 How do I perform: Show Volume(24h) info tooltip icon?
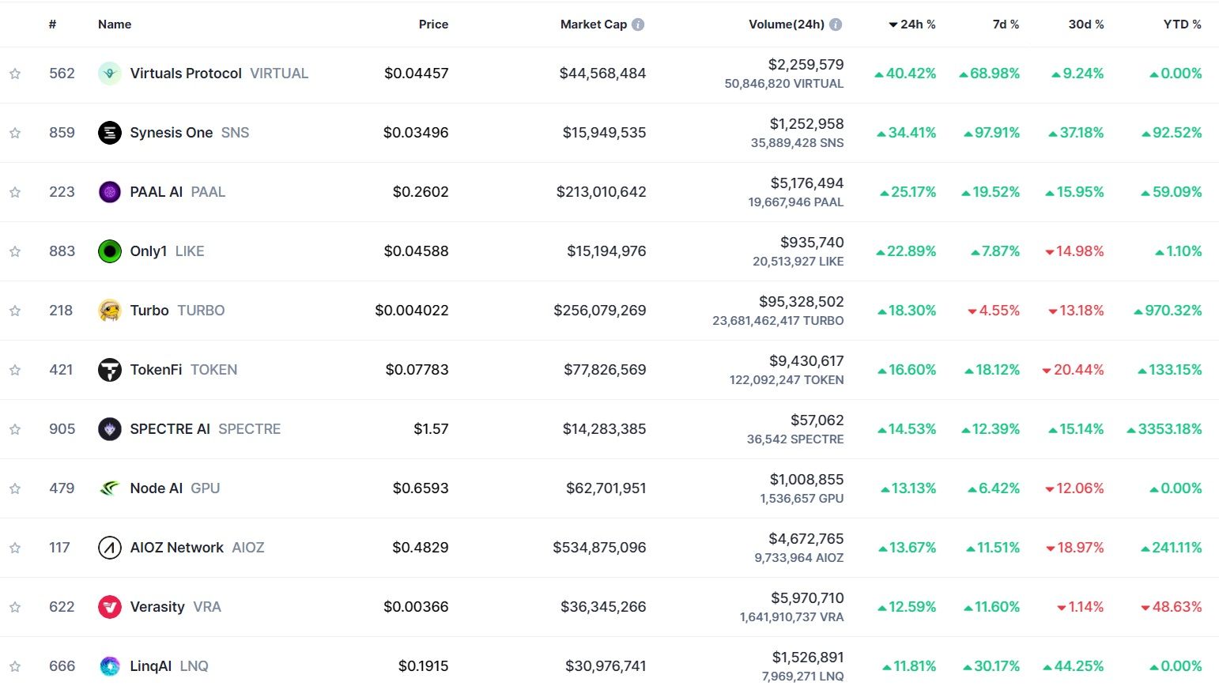[836, 24]
